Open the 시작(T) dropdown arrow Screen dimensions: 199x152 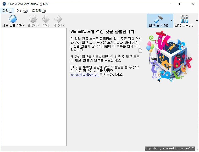64,26
